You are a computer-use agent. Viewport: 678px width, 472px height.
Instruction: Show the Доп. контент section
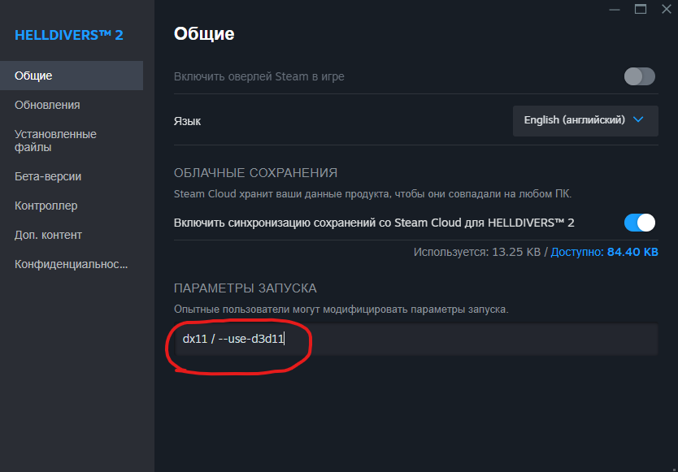[x=48, y=235]
